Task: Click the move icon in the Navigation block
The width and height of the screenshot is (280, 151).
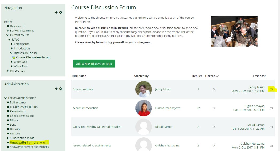Action: [56, 12]
